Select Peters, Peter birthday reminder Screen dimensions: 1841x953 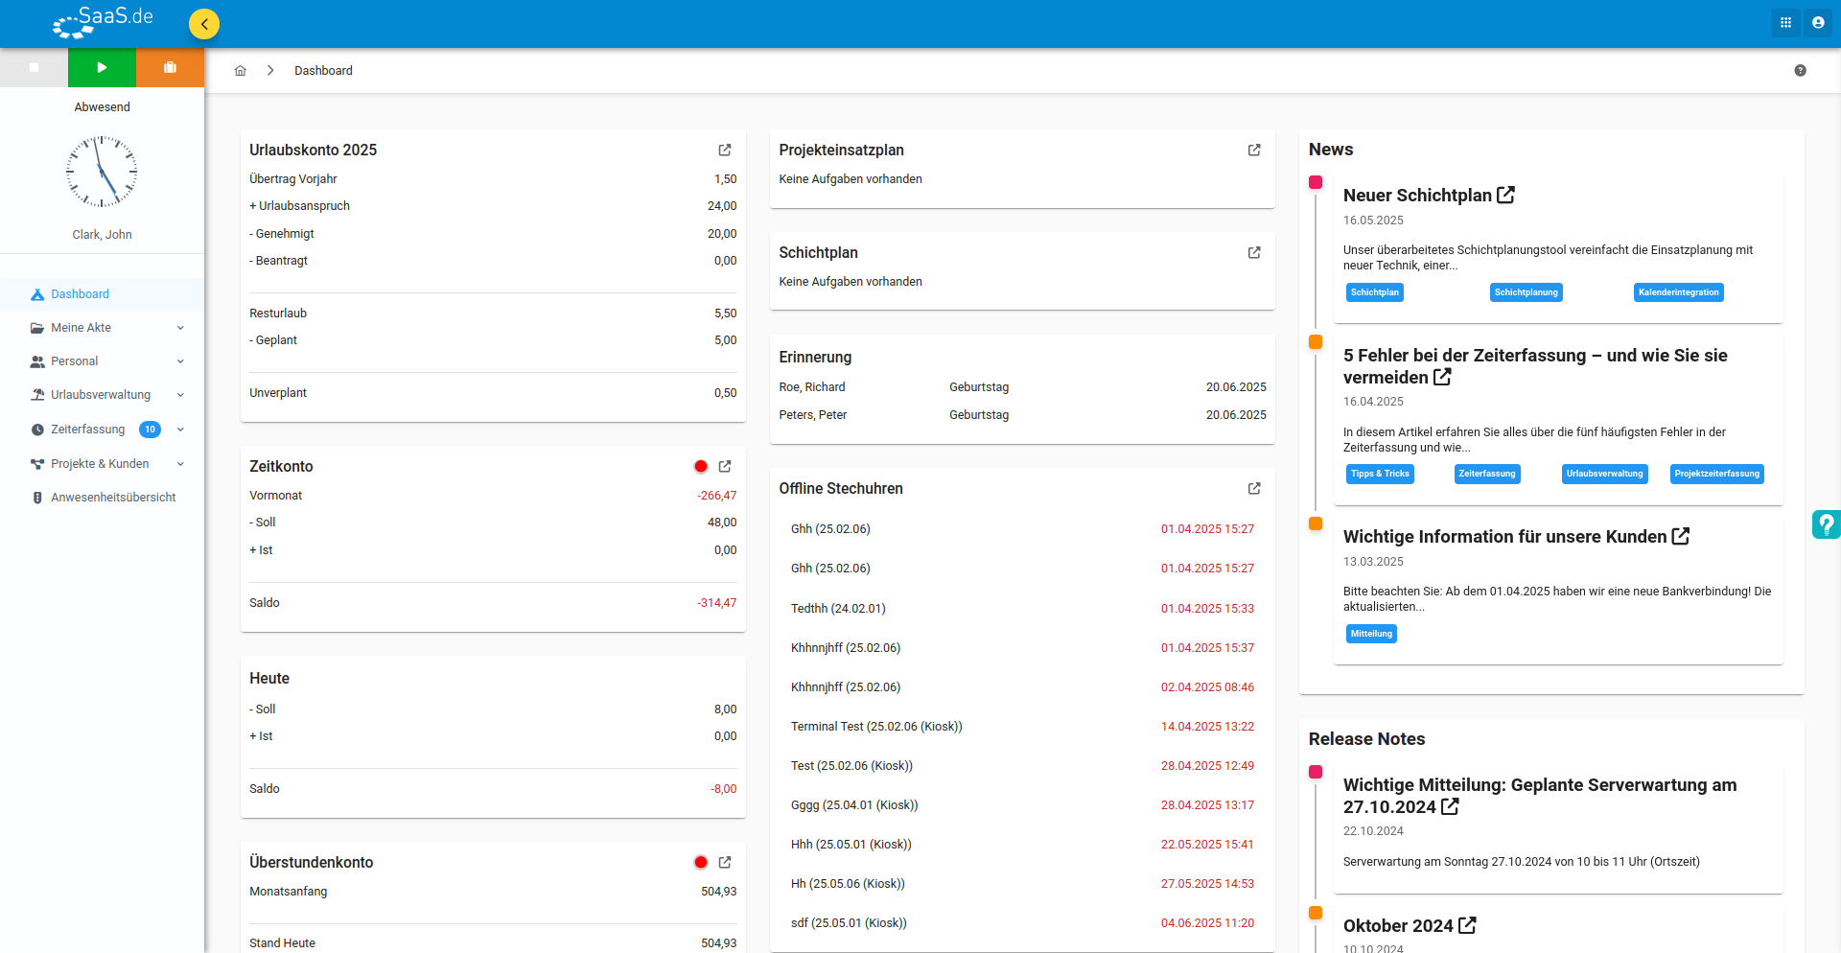click(1022, 415)
